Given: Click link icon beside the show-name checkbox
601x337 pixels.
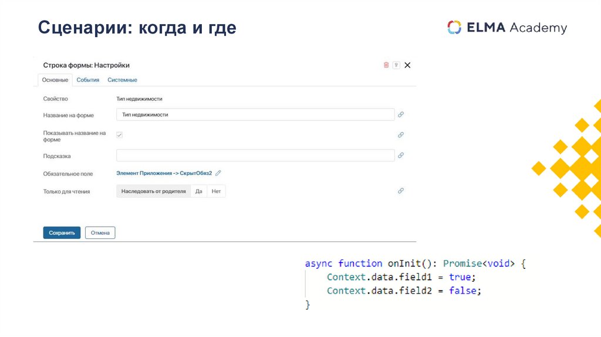Looking at the screenshot, I should [x=401, y=134].
